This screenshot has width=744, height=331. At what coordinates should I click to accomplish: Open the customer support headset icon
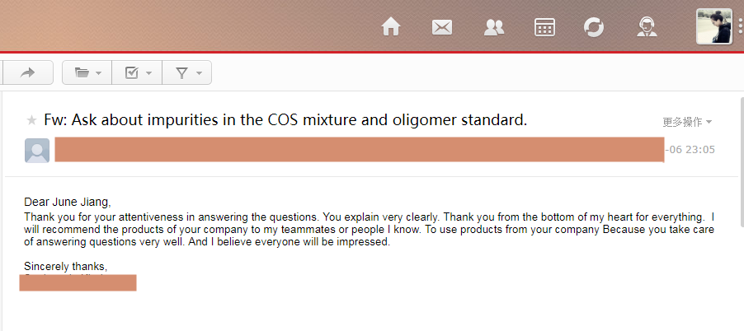(647, 27)
